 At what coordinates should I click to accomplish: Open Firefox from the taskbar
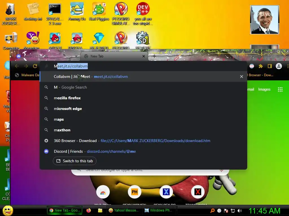point(88,210)
